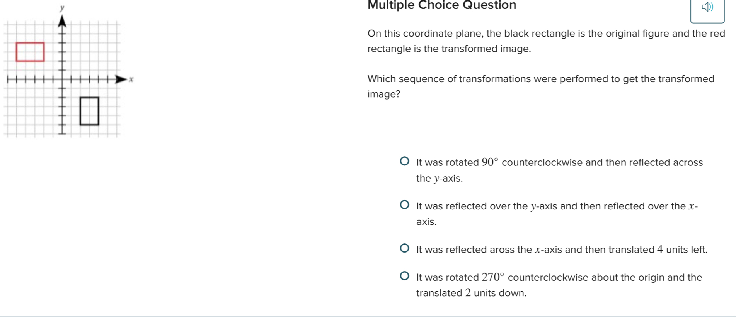This screenshot has height=319, width=736.
Task: Click the 'the y-axis.' text in first option
Action: click(x=440, y=179)
